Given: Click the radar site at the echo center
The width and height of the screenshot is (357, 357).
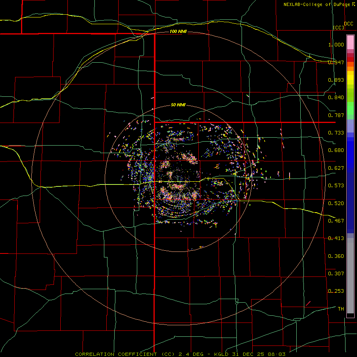Looking at the screenshot, I should (x=178, y=178).
